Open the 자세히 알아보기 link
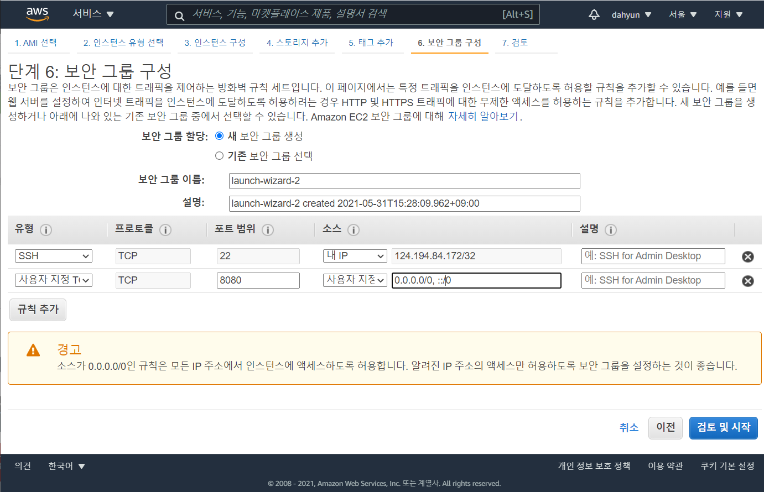Viewport: 764px width, 492px height. click(484, 117)
